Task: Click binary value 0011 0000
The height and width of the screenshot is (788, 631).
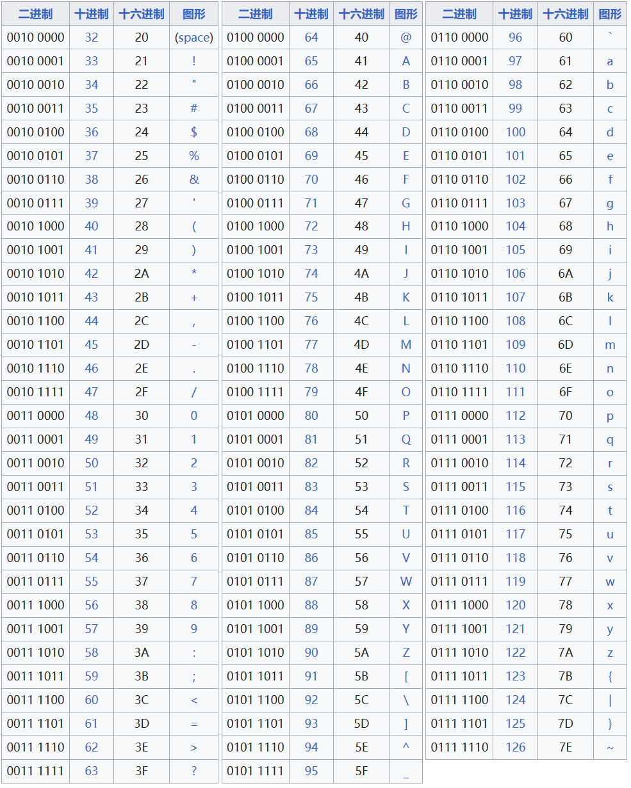Action: 36,415
